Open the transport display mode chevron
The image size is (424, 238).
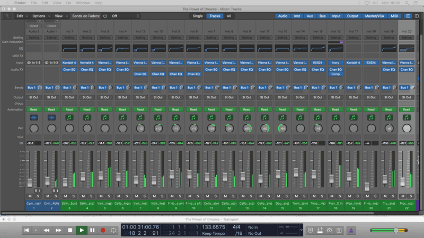[301, 230]
